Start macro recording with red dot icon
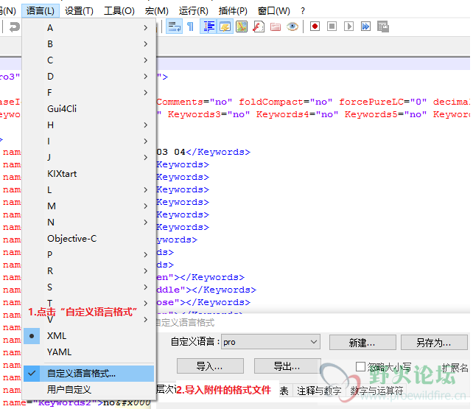 [315, 27]
